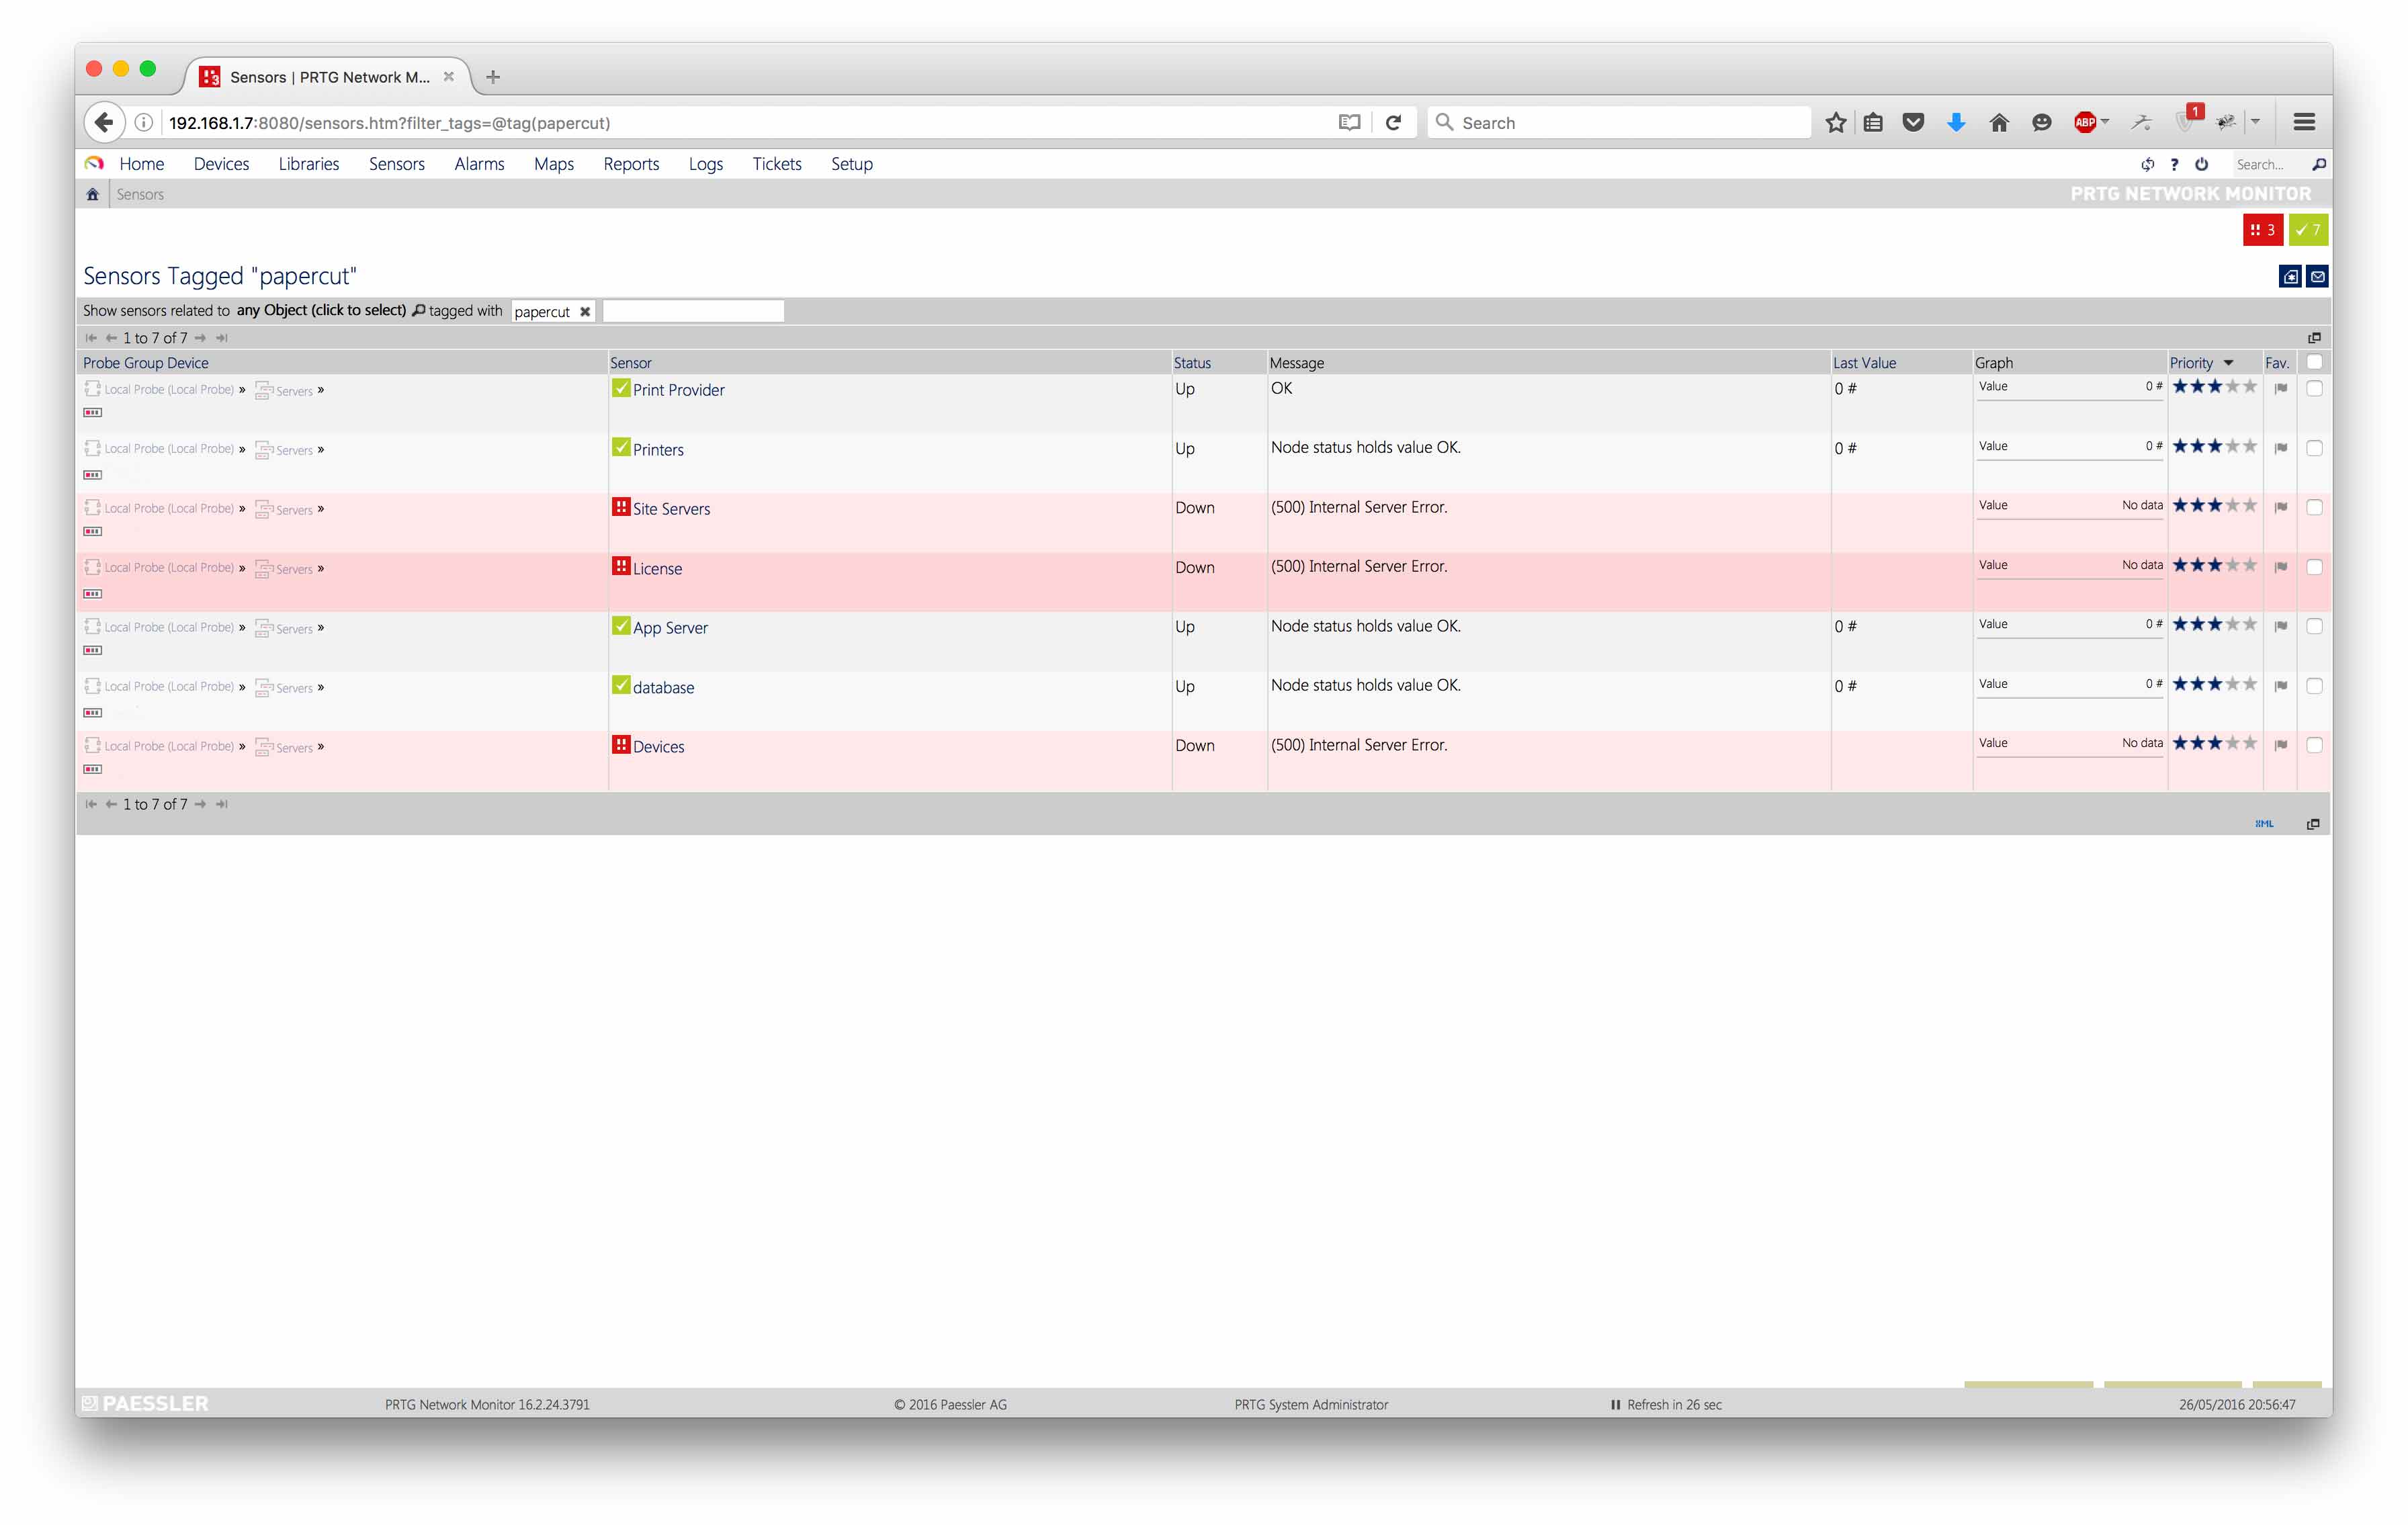The image size is (2408, 1525).
Task: Check the Print Provider row checkbox
Action: tap(2314, 388)
